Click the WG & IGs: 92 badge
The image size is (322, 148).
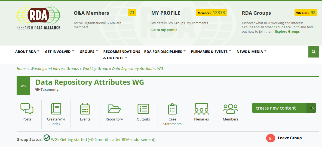tap(306, 13)
